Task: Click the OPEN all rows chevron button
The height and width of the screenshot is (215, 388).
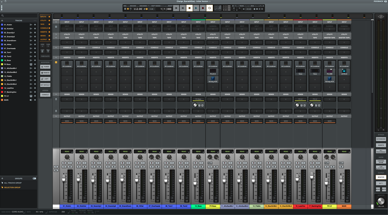Action: (x=42, y=45)
